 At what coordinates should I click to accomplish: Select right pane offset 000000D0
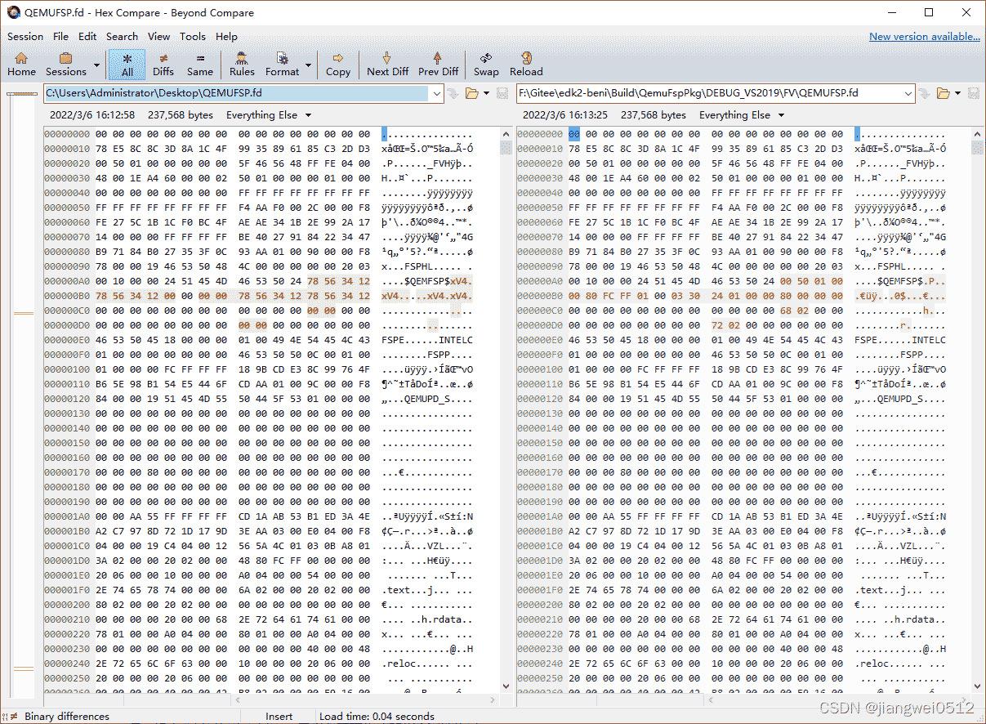541,325
